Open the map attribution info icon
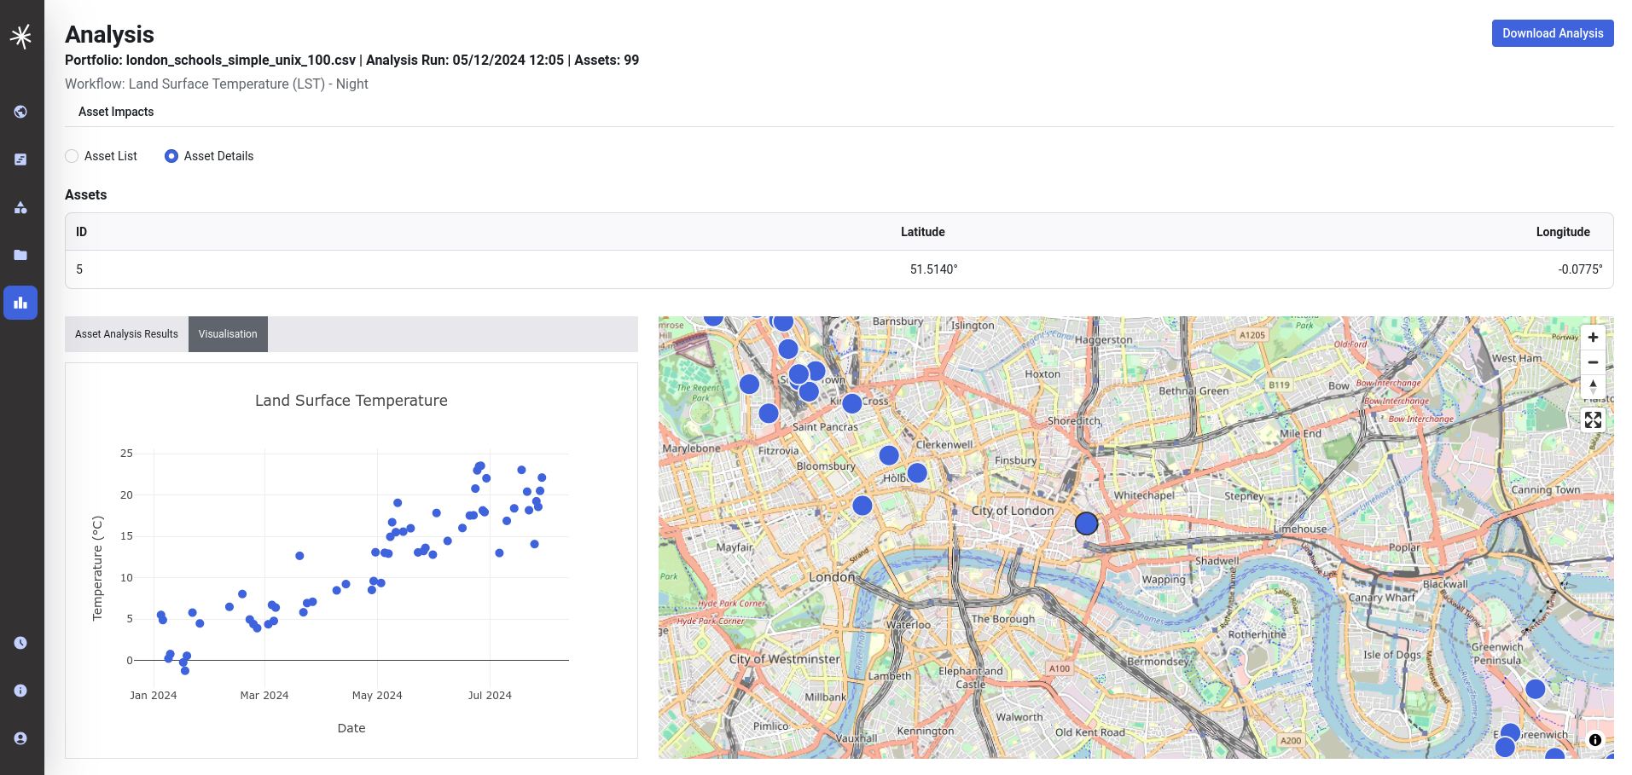Viewport: 1632px width, 775px height. (1595, 740)
